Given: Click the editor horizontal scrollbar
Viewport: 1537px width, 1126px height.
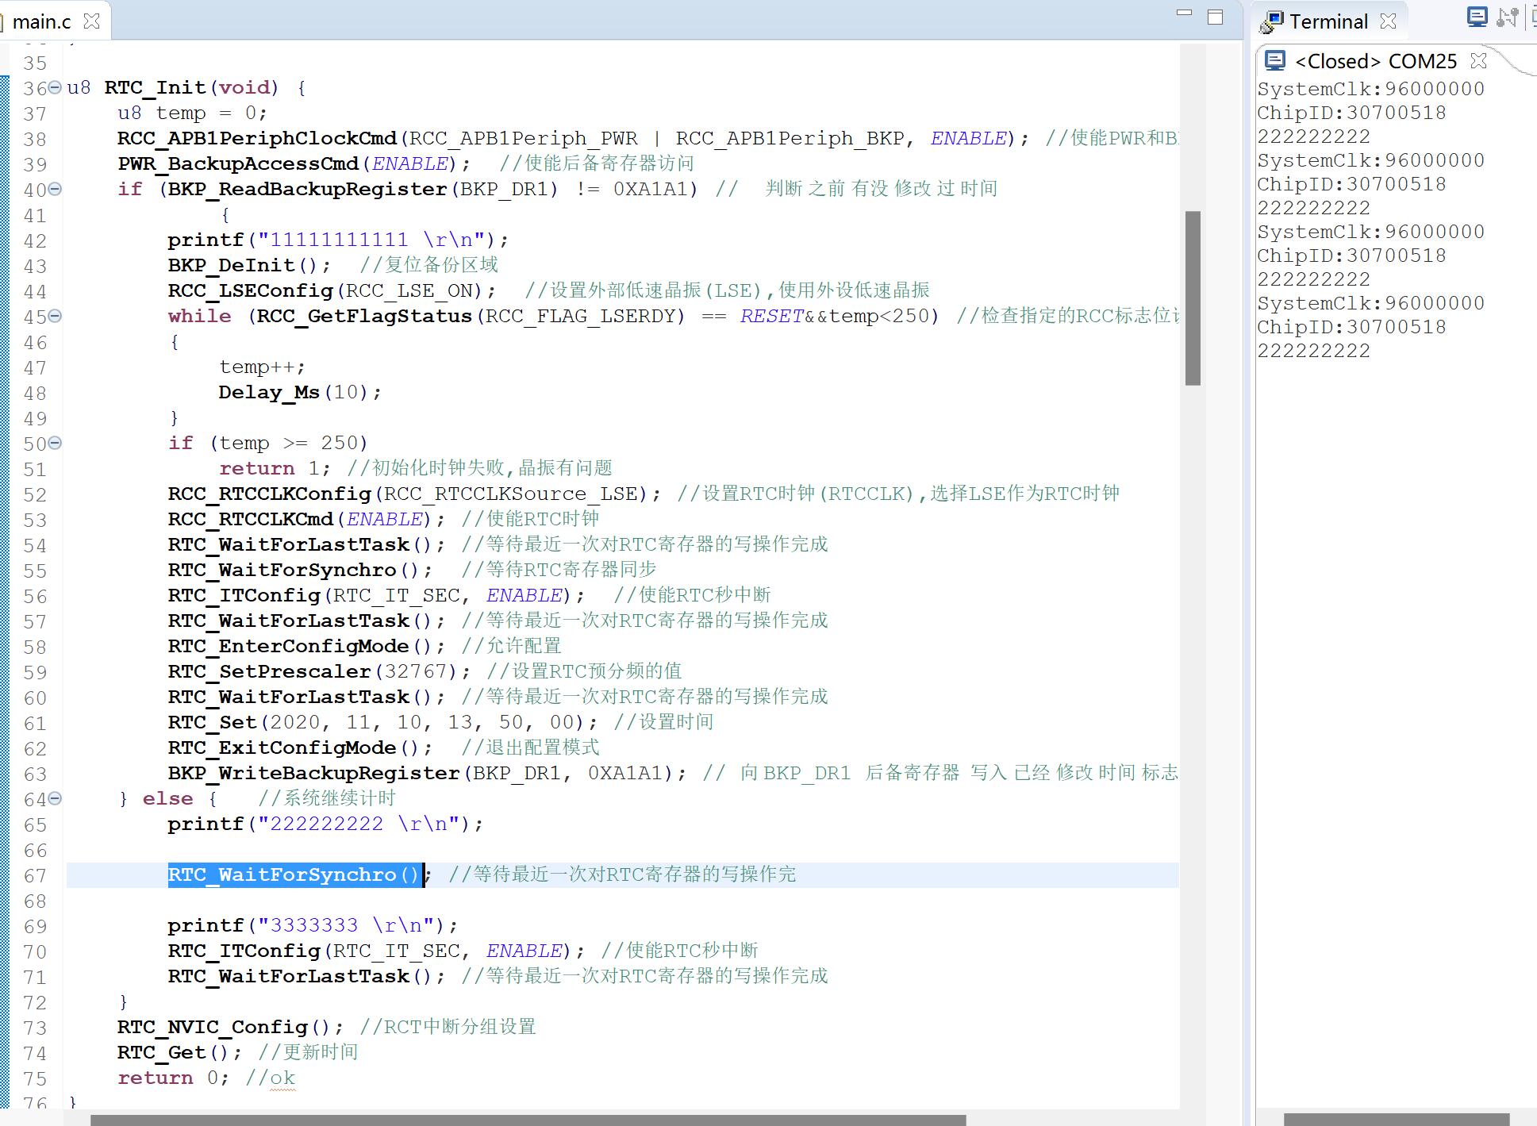Looking at the screenshot, I should 528,1120.
